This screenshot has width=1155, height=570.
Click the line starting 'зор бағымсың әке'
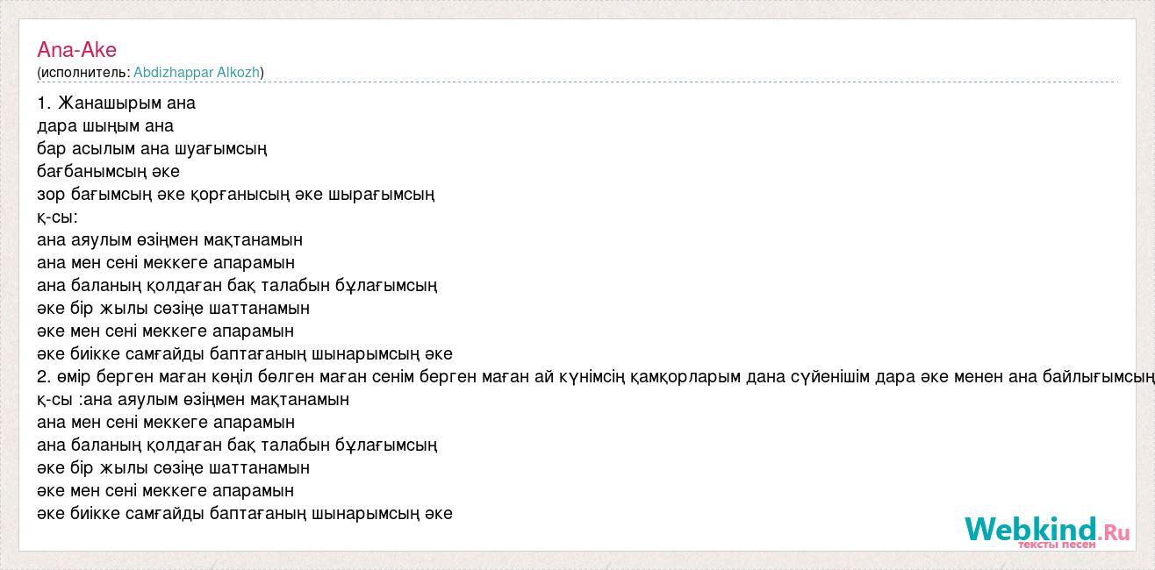(x=236, y=194)
